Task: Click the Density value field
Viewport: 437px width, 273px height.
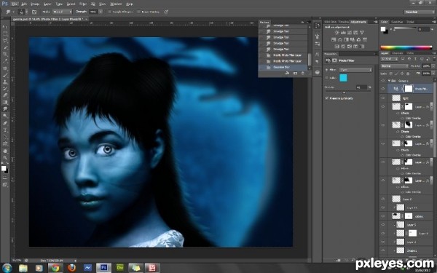Action: click(362, 87)
